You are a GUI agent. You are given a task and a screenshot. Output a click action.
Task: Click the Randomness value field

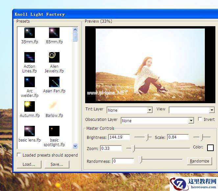[123, 161]
